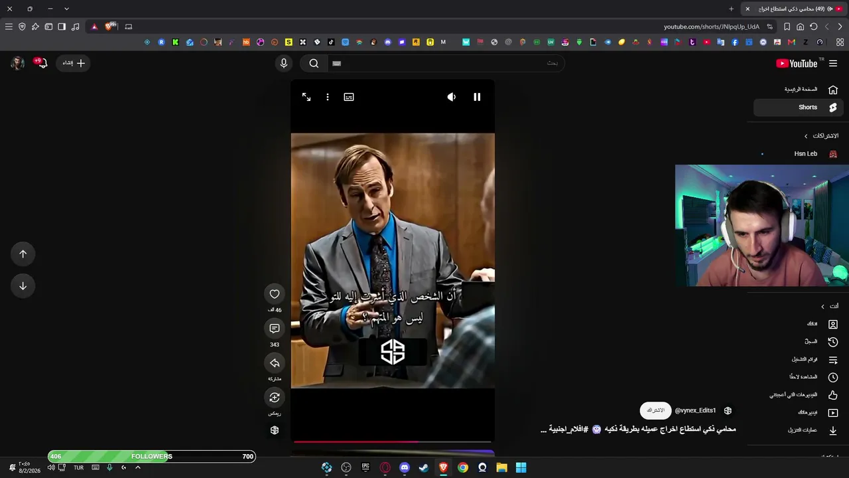Bookmark this page

click(x=787, y=27)
